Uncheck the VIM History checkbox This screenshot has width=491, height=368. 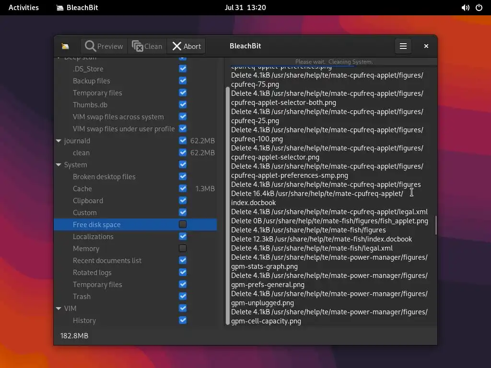click(183, 320)
